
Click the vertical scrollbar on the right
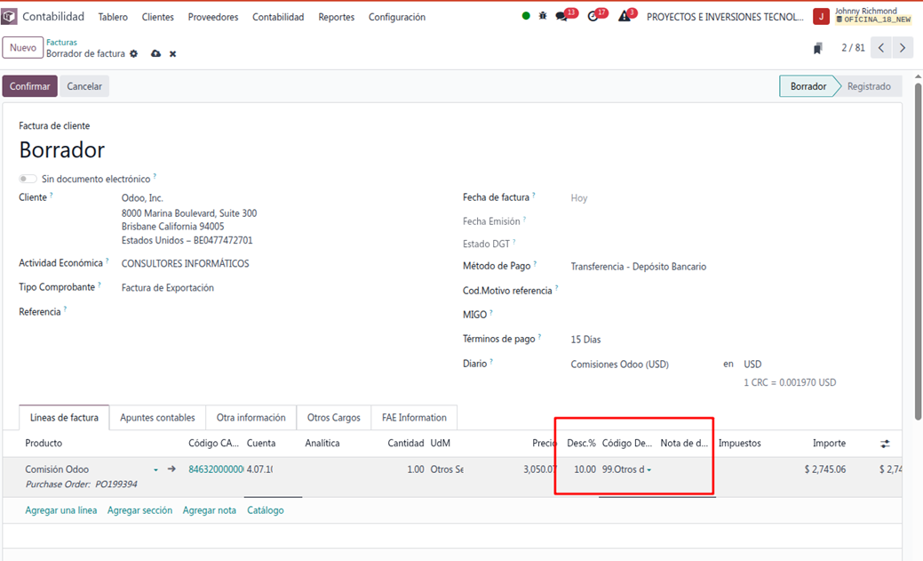tap(917, 267)
